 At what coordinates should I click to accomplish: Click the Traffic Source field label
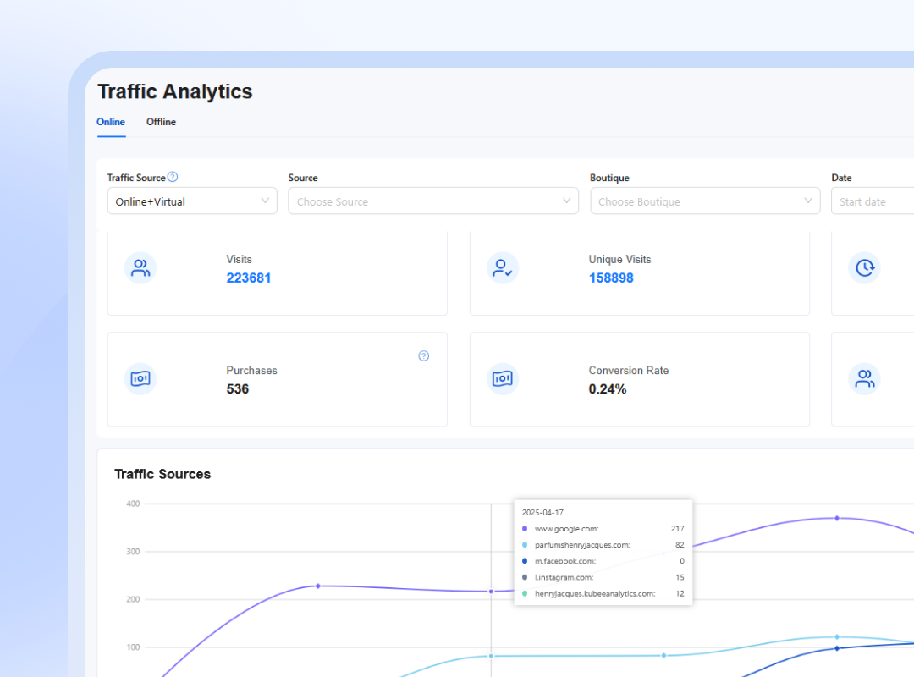(x=136, y=178)
